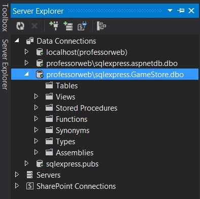This screenshot has height=199, width=200.
Task: Click the Types folder icon
Action: 49,141
